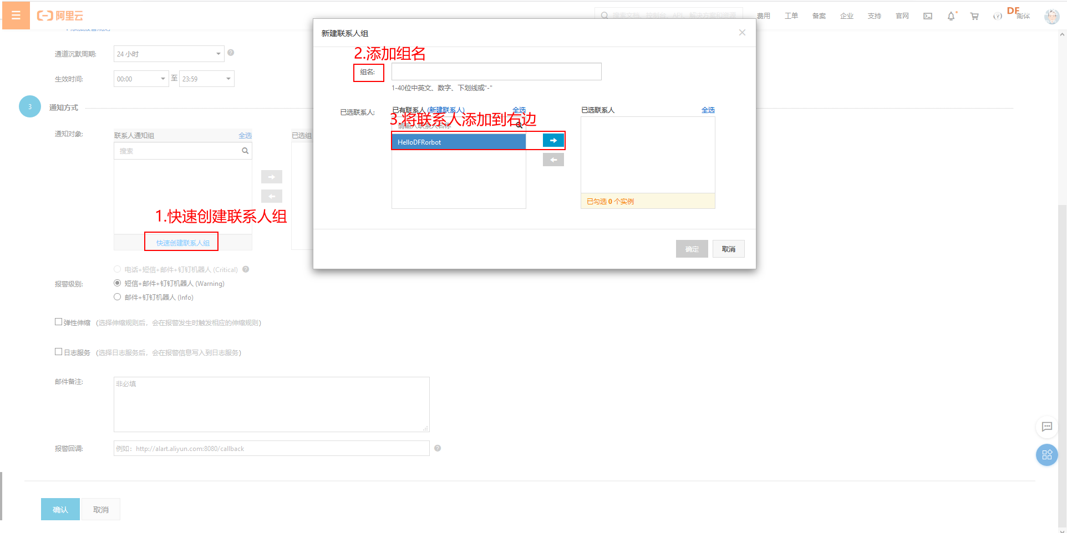Click 全选 above the 已选联系人 list
Screen dimensions: 1067x533
coord(708,110)
